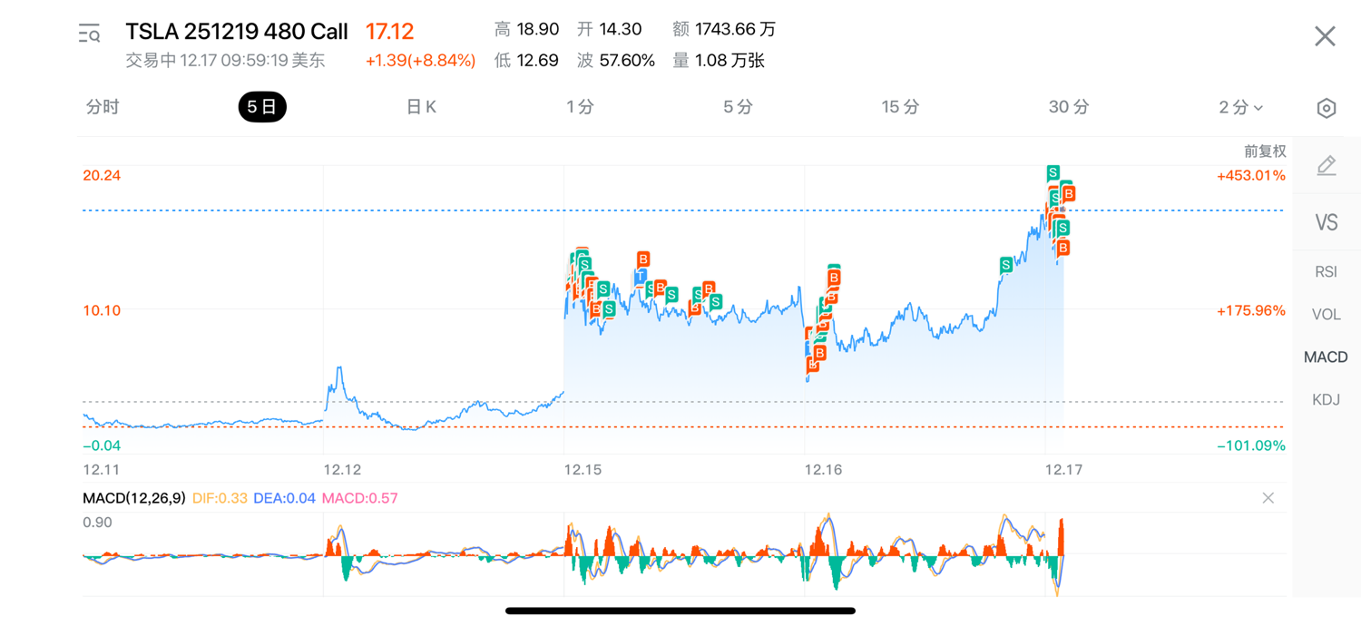Select the MACD indicator in sidebar

coord(1326,357)
